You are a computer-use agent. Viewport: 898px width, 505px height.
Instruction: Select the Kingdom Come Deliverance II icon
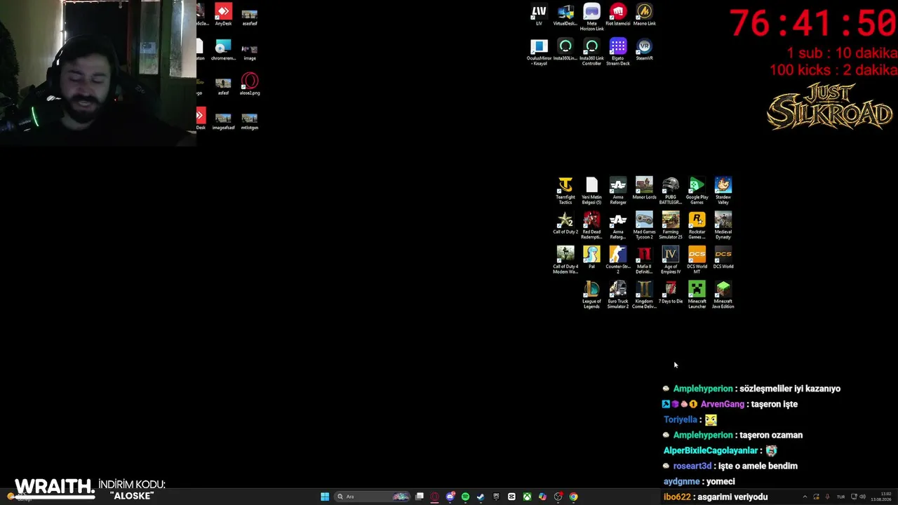coord(644,295)
